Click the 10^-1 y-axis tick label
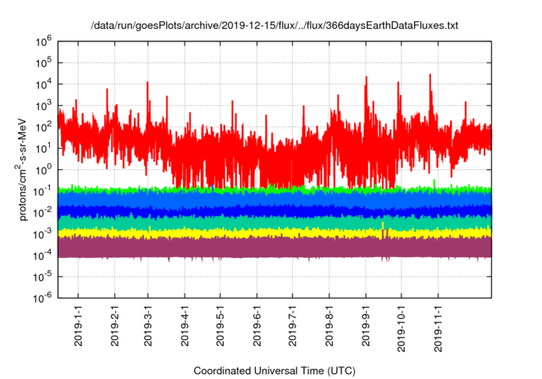 pos(42,191)
